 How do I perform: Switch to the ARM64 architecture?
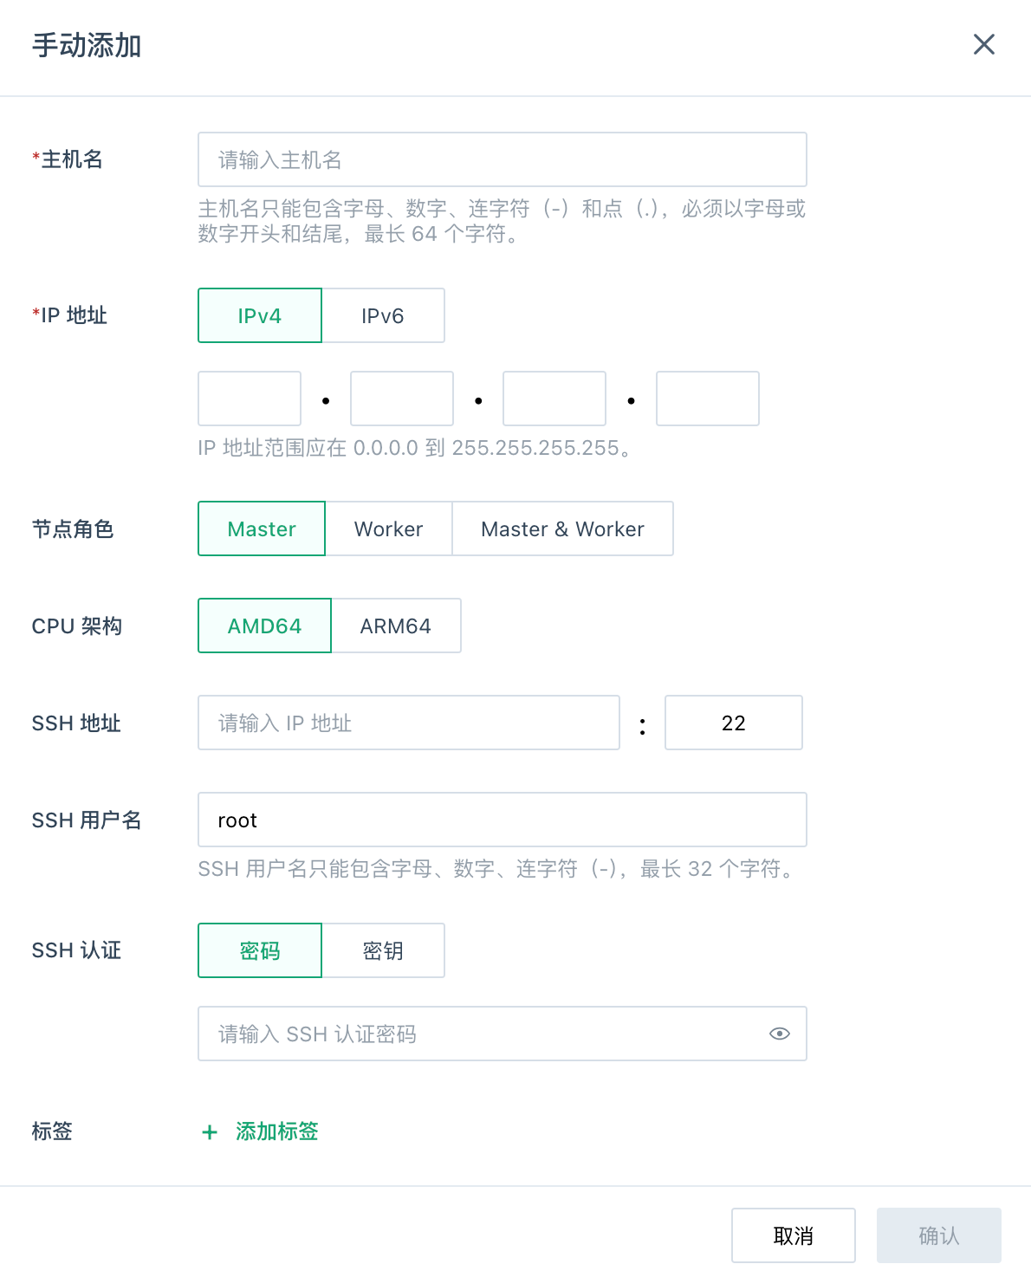pos(397,626)
